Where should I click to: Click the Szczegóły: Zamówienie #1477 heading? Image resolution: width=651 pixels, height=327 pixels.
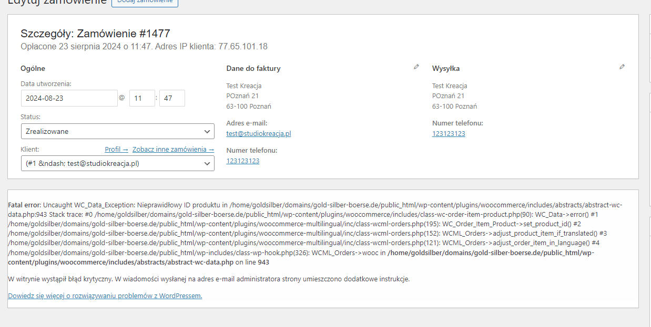point(95,34)
